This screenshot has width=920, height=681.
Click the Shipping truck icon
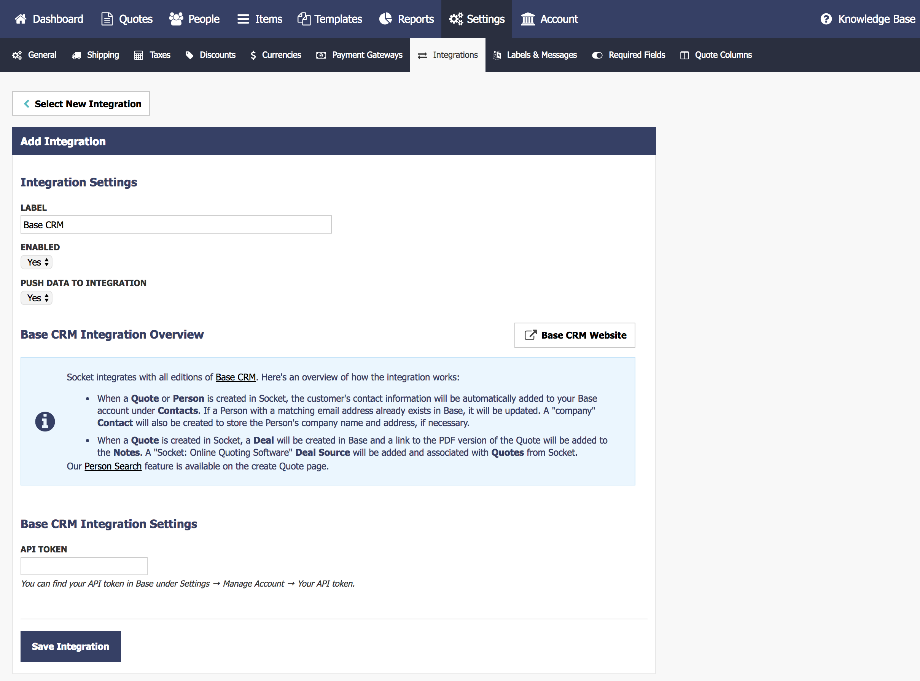[77, 55]
